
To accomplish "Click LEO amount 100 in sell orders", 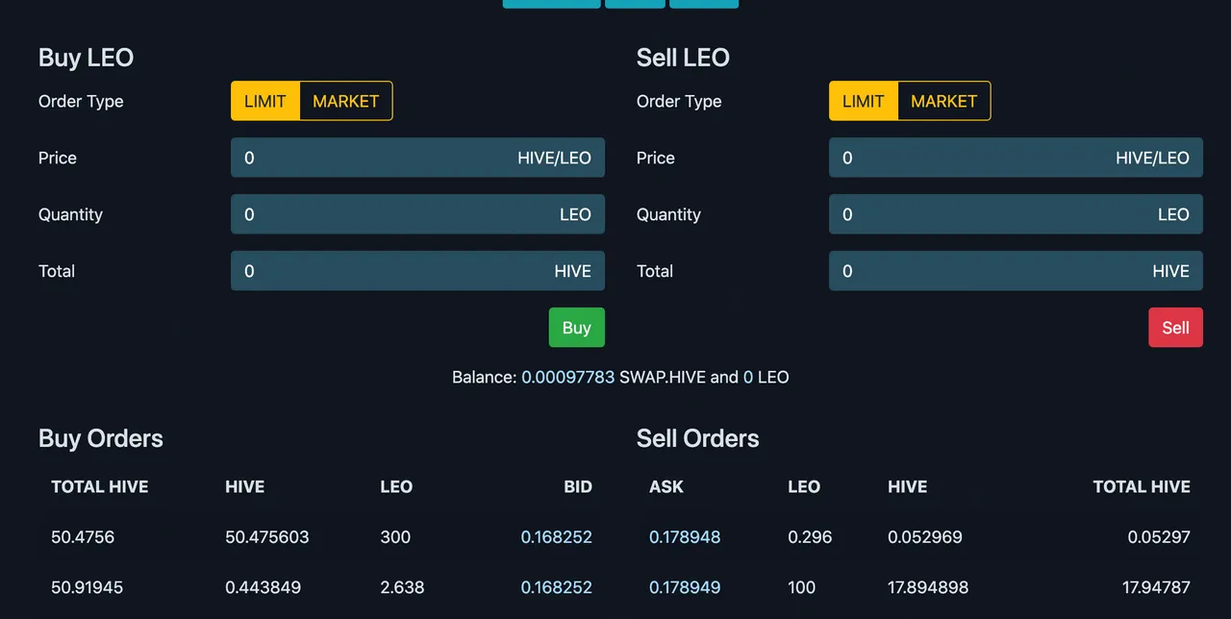I will (x=801, y=587).
